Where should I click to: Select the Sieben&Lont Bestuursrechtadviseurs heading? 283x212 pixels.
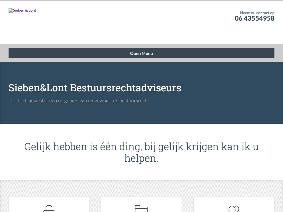(95, 88)
